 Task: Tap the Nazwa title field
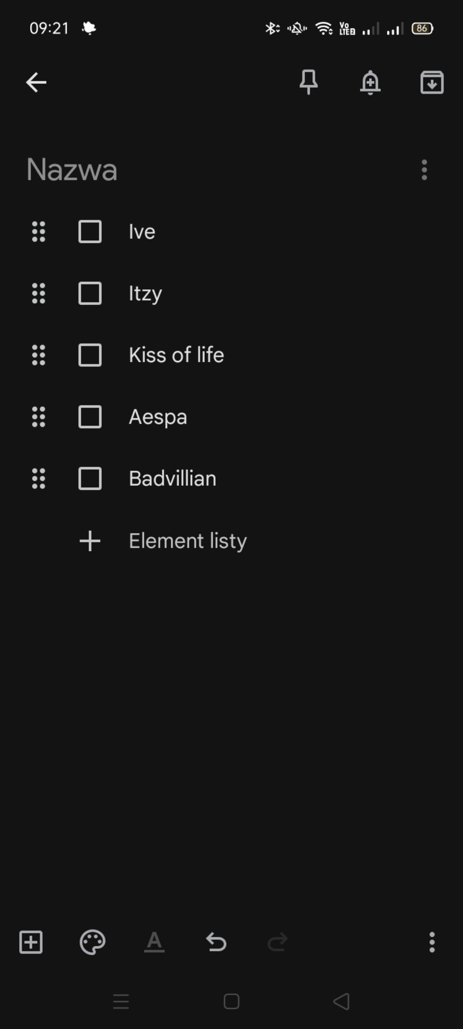point(72,170)
